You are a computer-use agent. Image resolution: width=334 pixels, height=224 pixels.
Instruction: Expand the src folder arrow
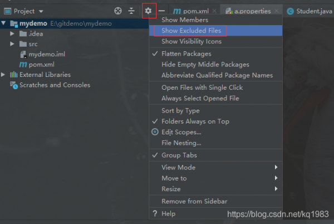tap(12, 44)
